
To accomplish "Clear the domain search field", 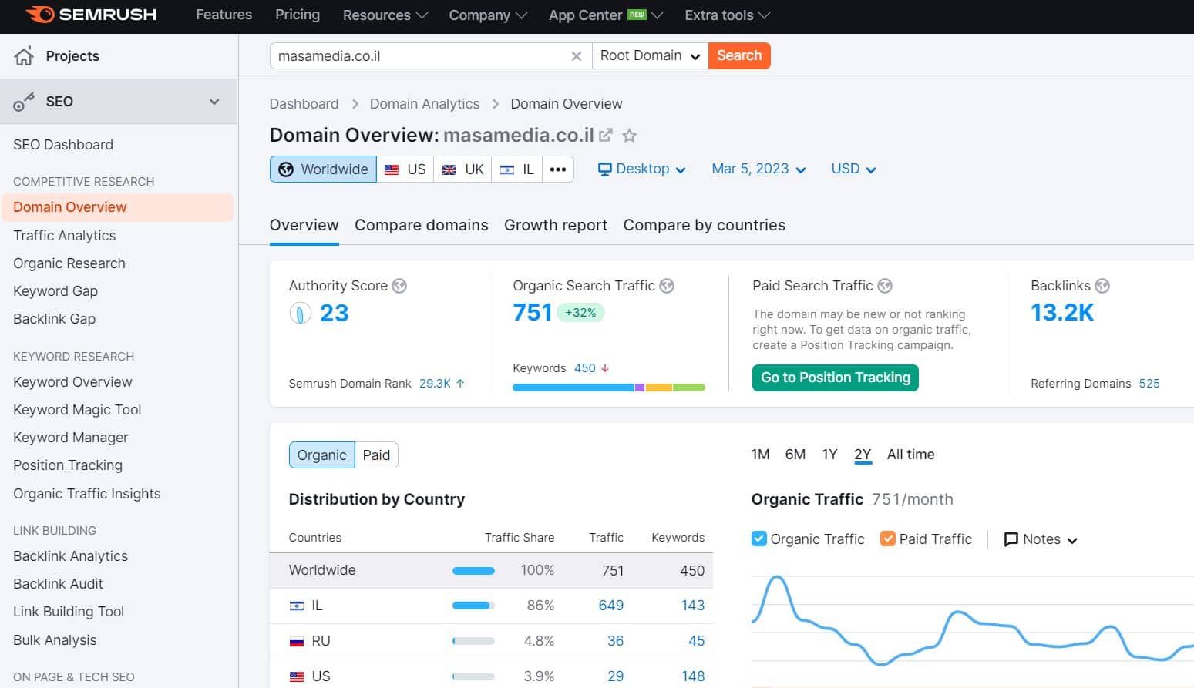I will 576,56.
